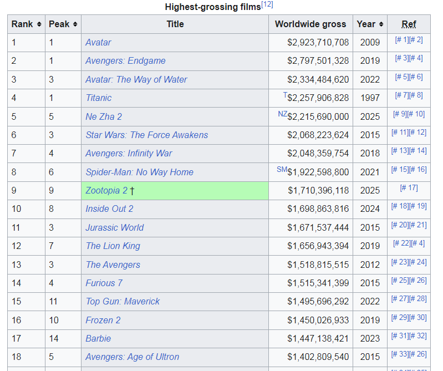Open the Avengers: Endgame article
Screen dimensions: 443x371
pyautogui.click(x=125, y=60)
